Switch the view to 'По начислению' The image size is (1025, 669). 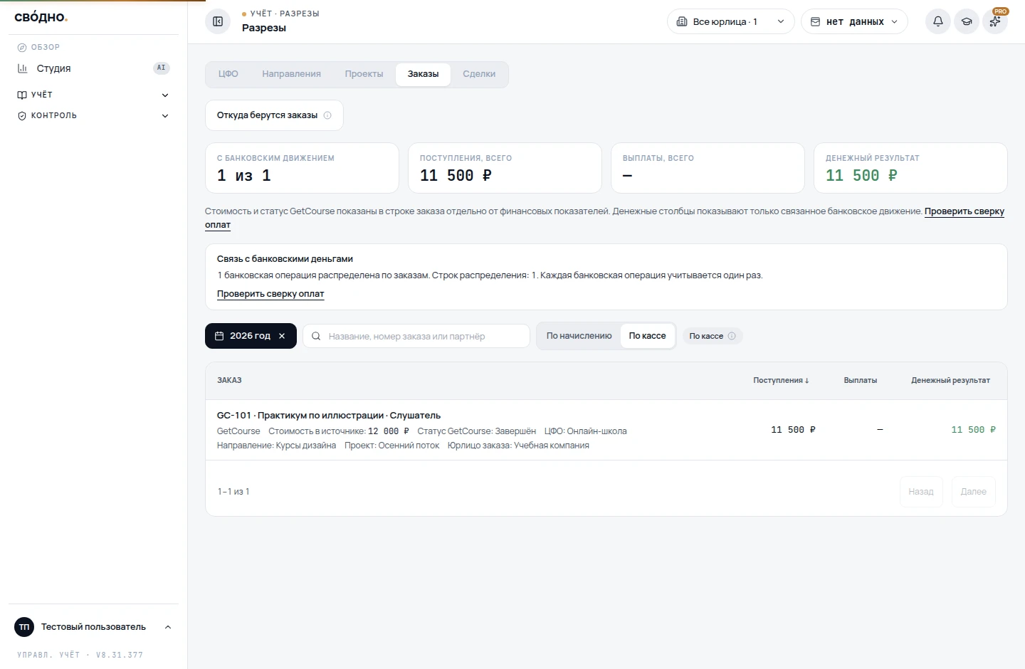tap(579, 336)
